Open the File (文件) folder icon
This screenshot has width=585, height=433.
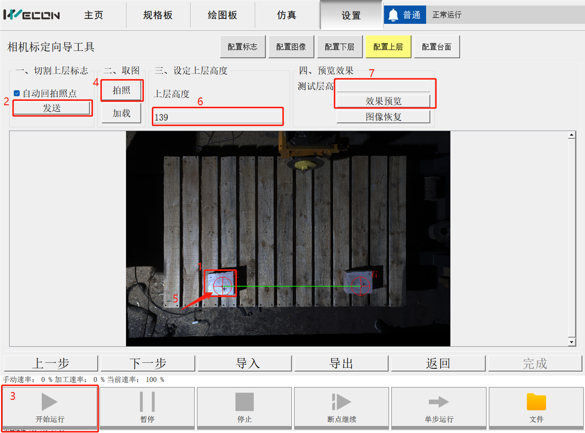tap(536, 402)
